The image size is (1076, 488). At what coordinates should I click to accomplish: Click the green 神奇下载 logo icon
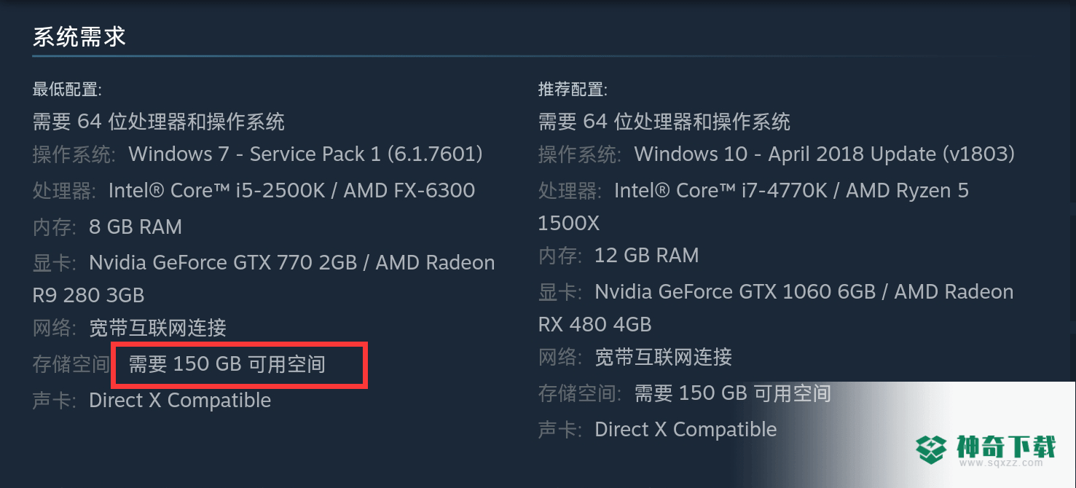932,449
